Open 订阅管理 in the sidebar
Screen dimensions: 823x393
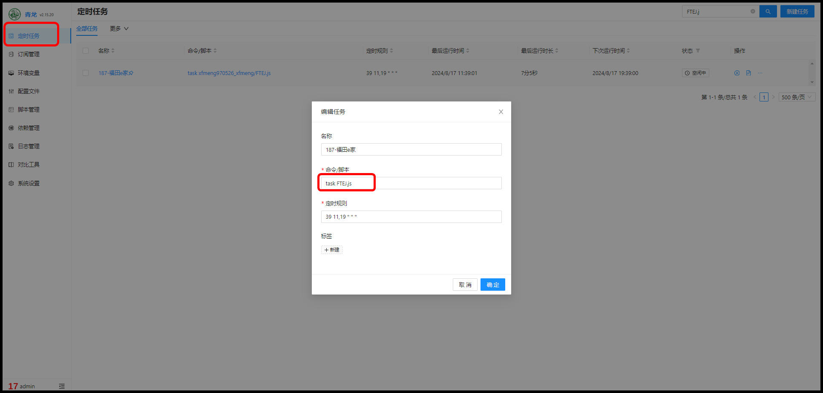(29, 54)
